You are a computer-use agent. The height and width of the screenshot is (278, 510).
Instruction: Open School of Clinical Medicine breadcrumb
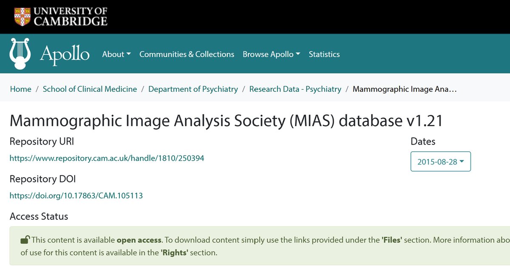(90, 89)
